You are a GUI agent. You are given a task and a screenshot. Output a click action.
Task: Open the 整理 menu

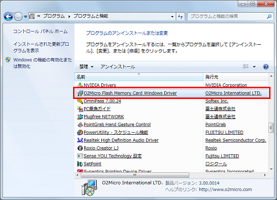86,67
